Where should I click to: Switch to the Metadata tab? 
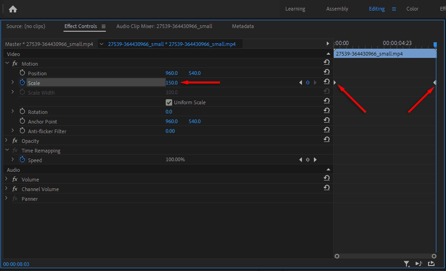click(x=243, y=26)
